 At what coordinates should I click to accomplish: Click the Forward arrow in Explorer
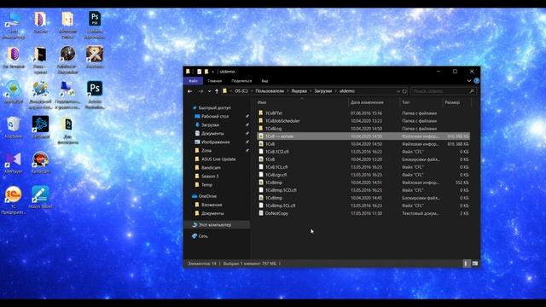(200, 91)
